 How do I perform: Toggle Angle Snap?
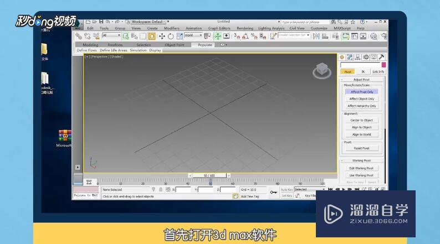pyautogui.click(x=245, y=36)
